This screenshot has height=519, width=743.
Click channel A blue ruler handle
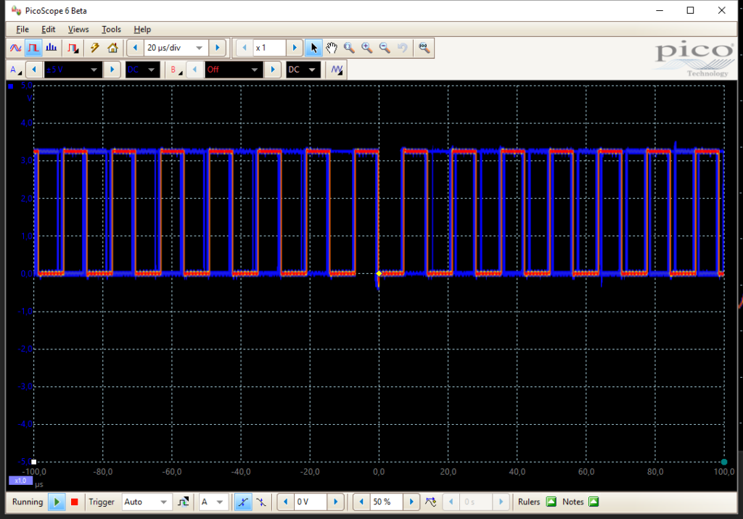[x=10, y=87]
